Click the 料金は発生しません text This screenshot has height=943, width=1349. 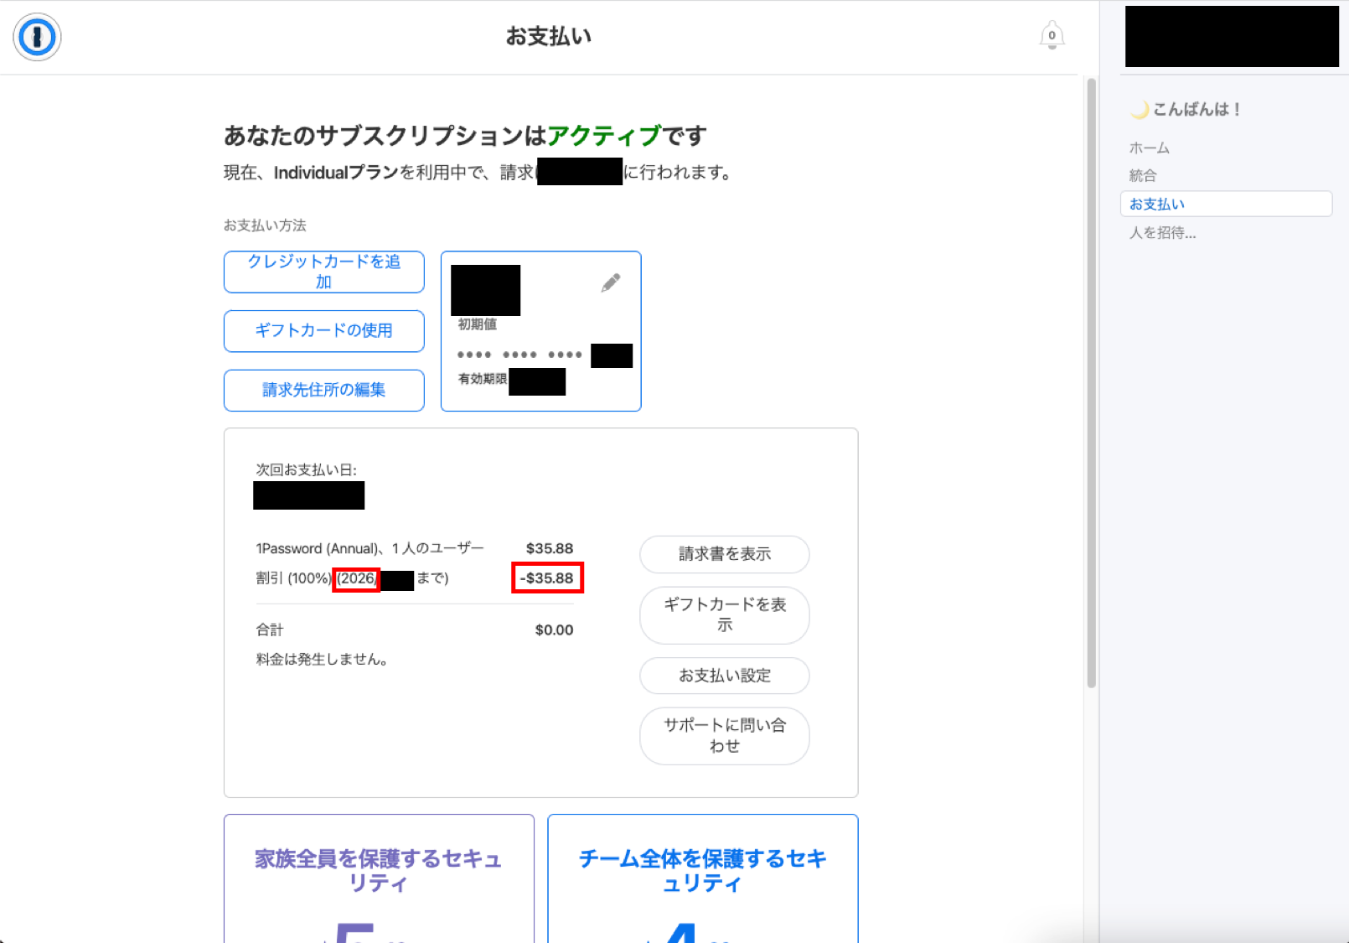coord(322,660)
